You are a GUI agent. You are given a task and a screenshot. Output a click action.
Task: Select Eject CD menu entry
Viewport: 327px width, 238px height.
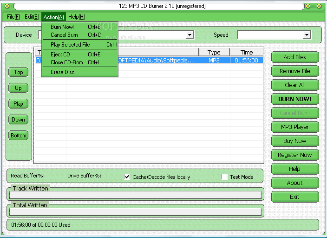(x=80, y=54)
